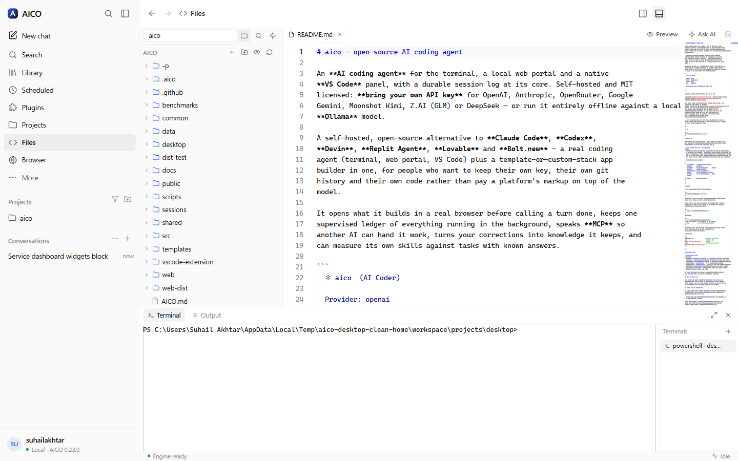Maximize the terminal panel
Screen dimensions: 738x461
point(714,315)
